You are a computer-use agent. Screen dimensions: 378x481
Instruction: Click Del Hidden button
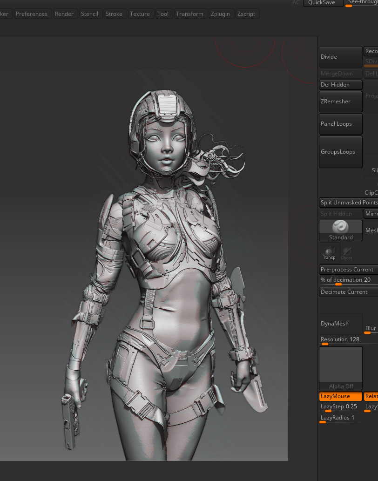pos(340,85)
